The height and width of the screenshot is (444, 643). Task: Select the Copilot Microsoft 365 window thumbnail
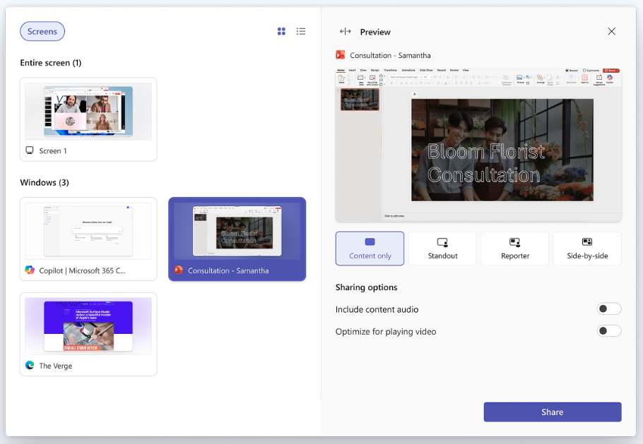tap(88, 231)
